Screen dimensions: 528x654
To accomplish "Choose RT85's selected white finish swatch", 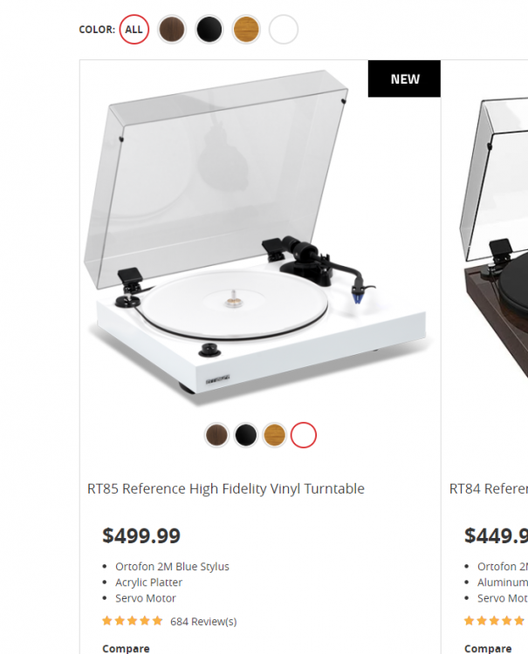I will pyautogui.click(x=304, y=434).
